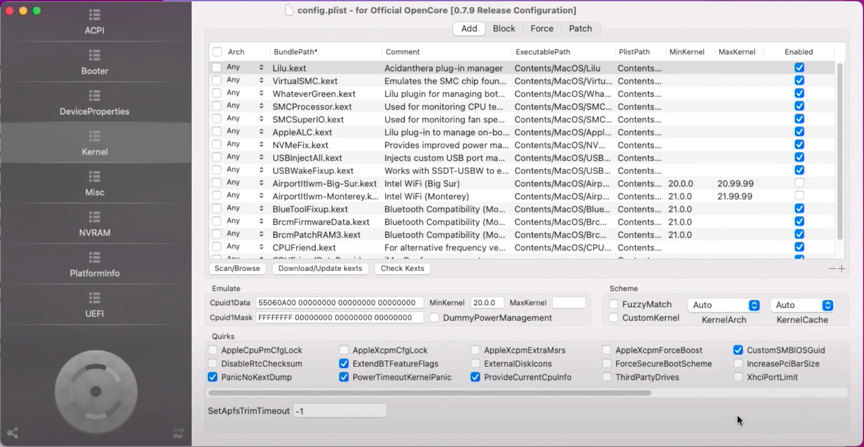The height and width of the screenshot is (447, 864).
Task: Click the PayPal donate icon
Action: pos(179,433)
